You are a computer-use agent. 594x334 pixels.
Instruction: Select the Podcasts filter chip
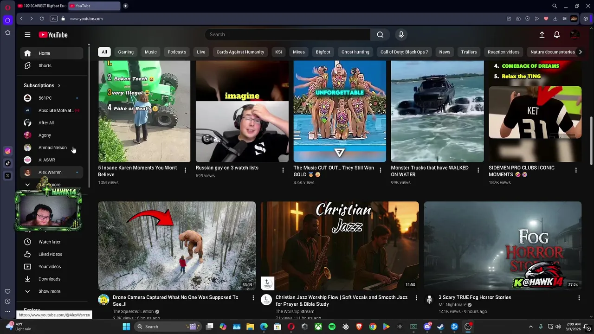(176, 52)
